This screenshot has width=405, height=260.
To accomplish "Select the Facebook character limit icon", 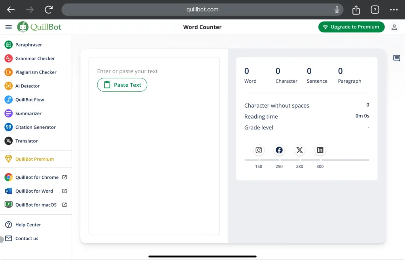I will click(x=279, y=150).
